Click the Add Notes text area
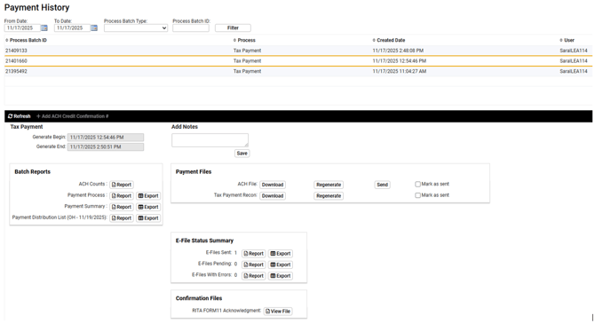 tap(210, 140)
